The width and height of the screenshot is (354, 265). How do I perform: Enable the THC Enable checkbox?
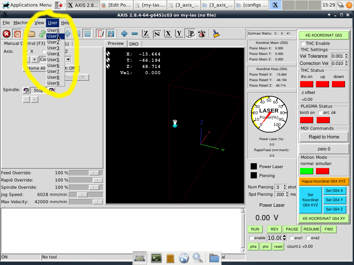tap(303, 43)
